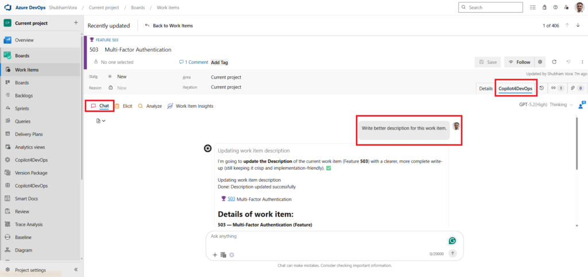Refresh the work item
This screenshot has width=588, height=277.
click(x=554, y=62)
